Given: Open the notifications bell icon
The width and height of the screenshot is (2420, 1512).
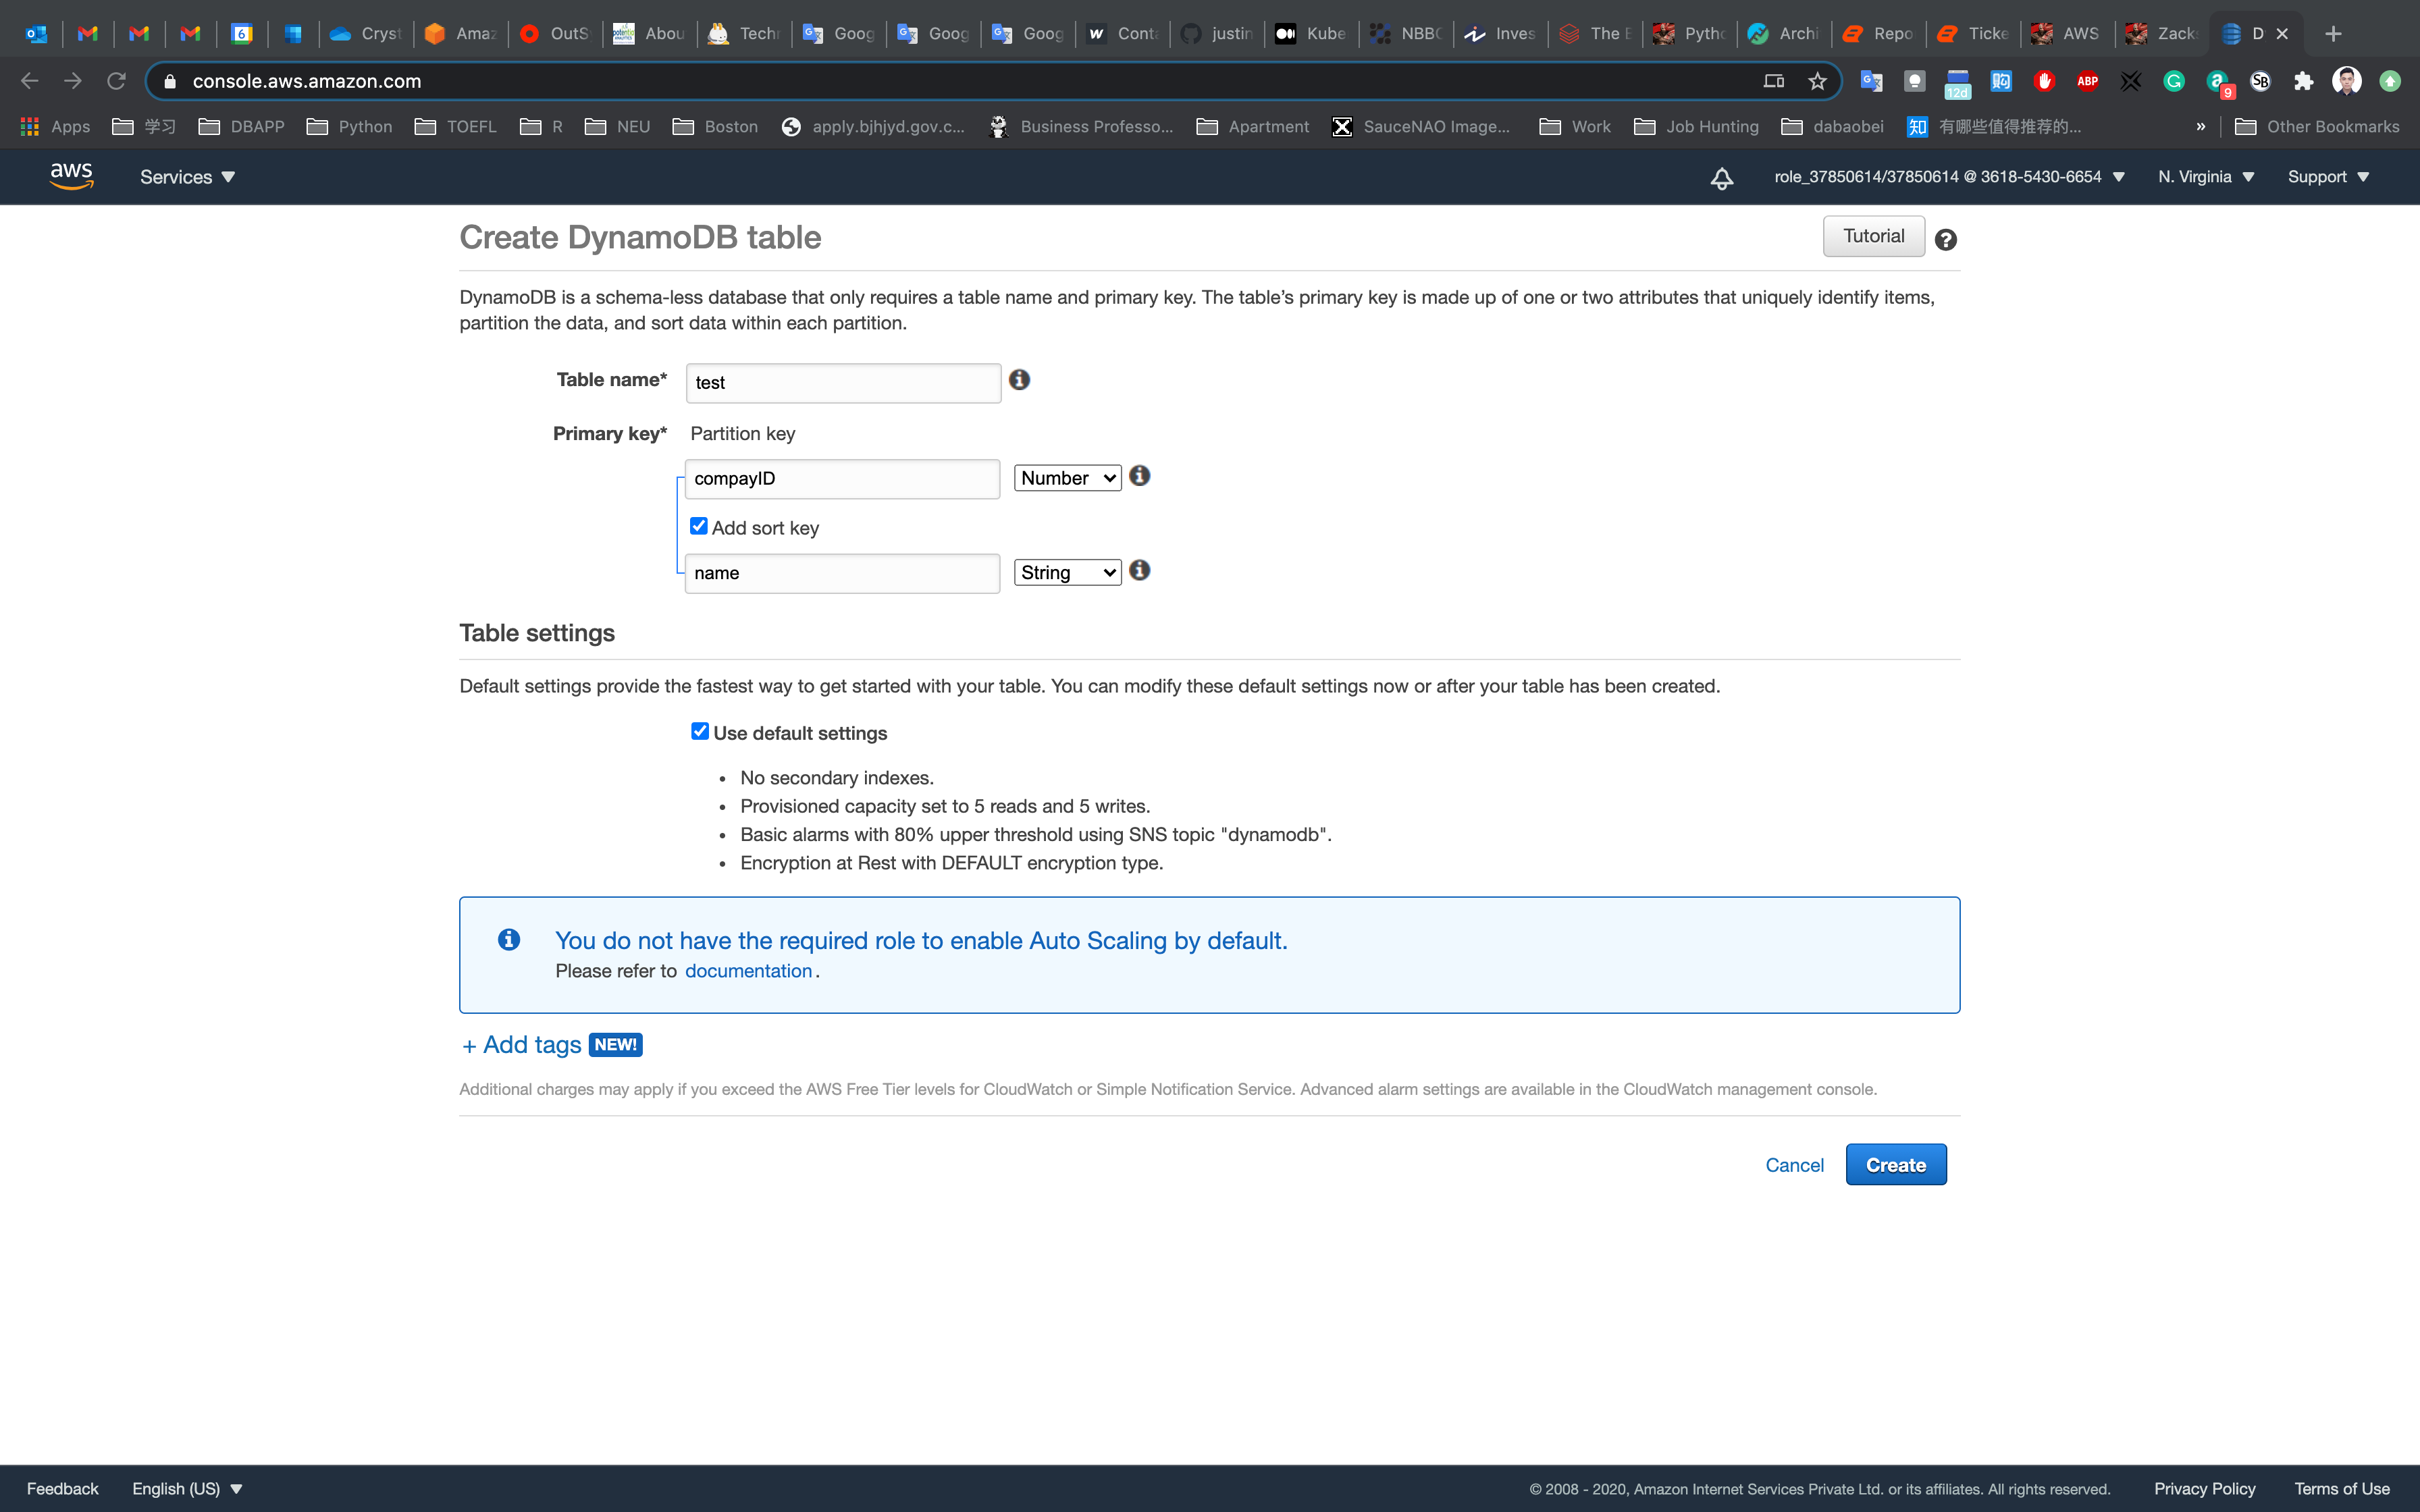Looking at the screenshot, I should click(x=1721, y=178).
